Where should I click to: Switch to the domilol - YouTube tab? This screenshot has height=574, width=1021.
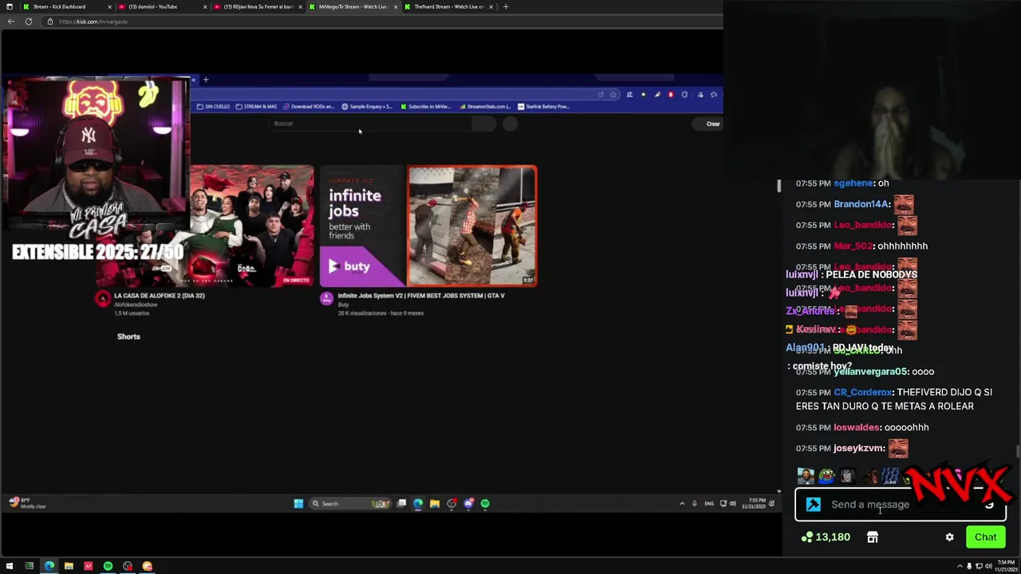pyautogui.click(x=162, y=6)
